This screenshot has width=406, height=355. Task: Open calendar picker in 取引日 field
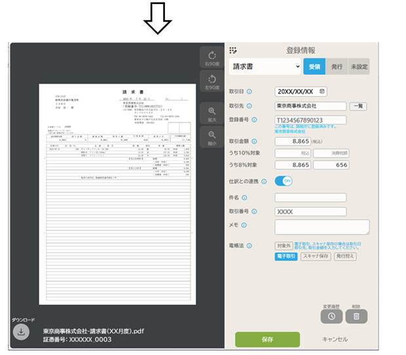point(322,92)
